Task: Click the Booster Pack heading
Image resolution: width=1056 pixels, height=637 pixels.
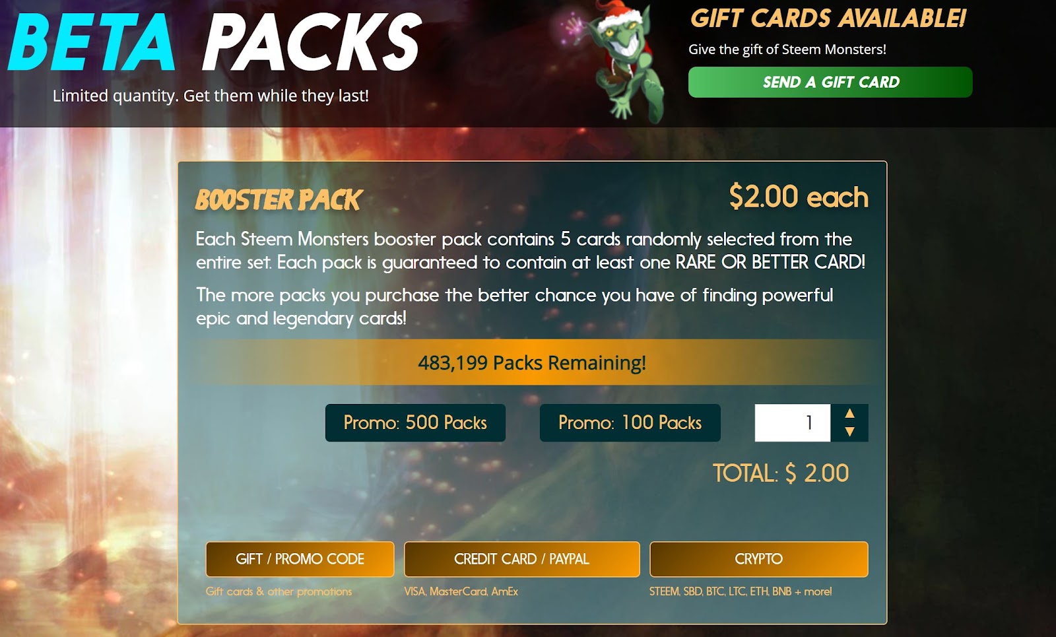Action: (279, 200)
